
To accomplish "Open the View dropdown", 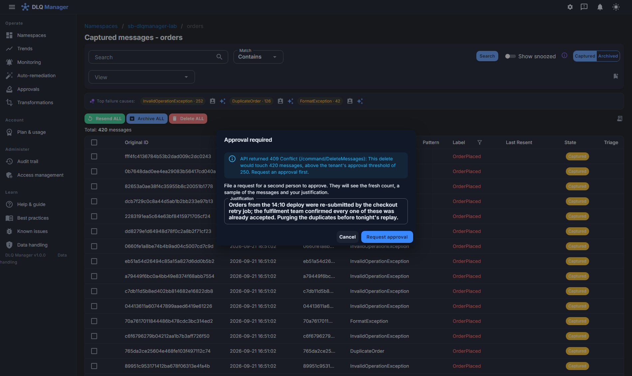I will point(141,77).
